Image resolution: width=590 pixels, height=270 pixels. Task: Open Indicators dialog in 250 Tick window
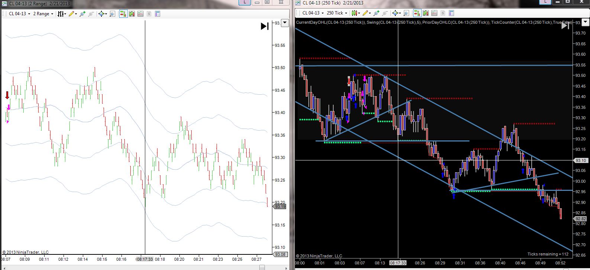pos(434,13)
